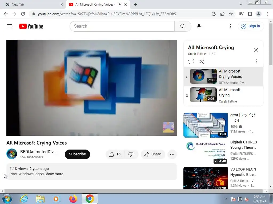Reload the page

tap(23, 14)
